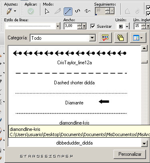This screenshot has height=163, width=150.
Task: Select the straight line segment mode
Action: point(68,11)
